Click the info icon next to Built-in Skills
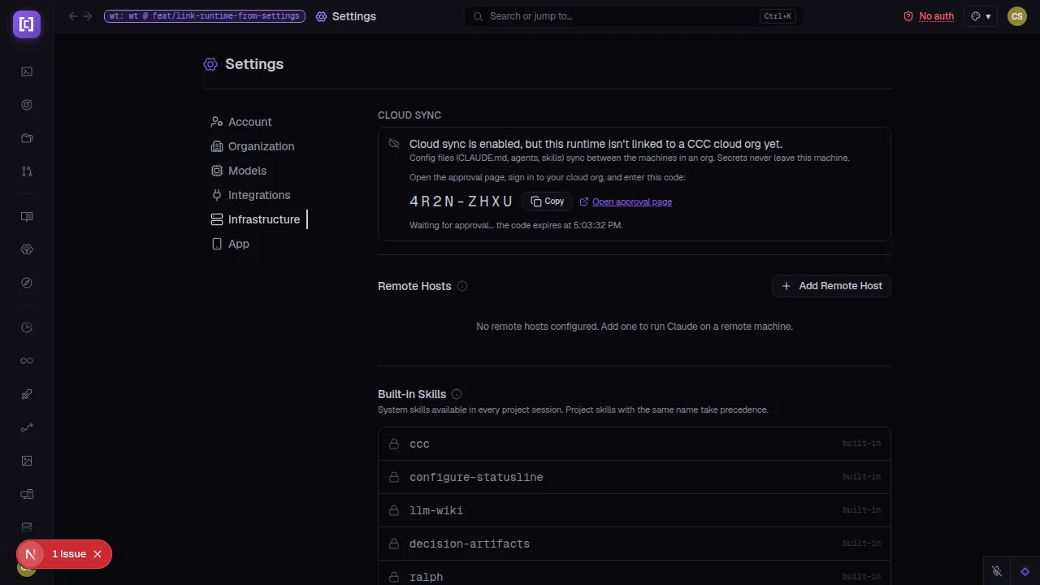1040x585 pixels. 457,394
